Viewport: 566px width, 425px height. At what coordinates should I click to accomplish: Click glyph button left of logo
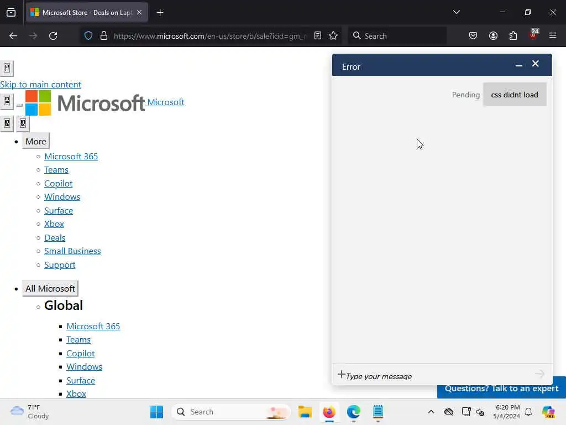pyautogui.click(x=7, y=101)
